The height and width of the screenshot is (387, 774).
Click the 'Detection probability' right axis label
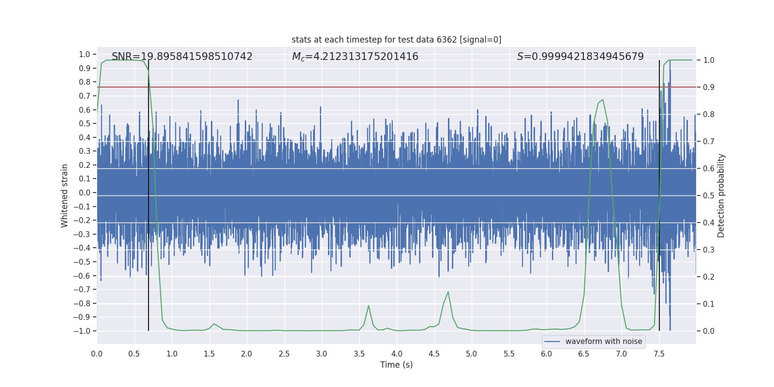pyautogui.click(x=721, y=195)
